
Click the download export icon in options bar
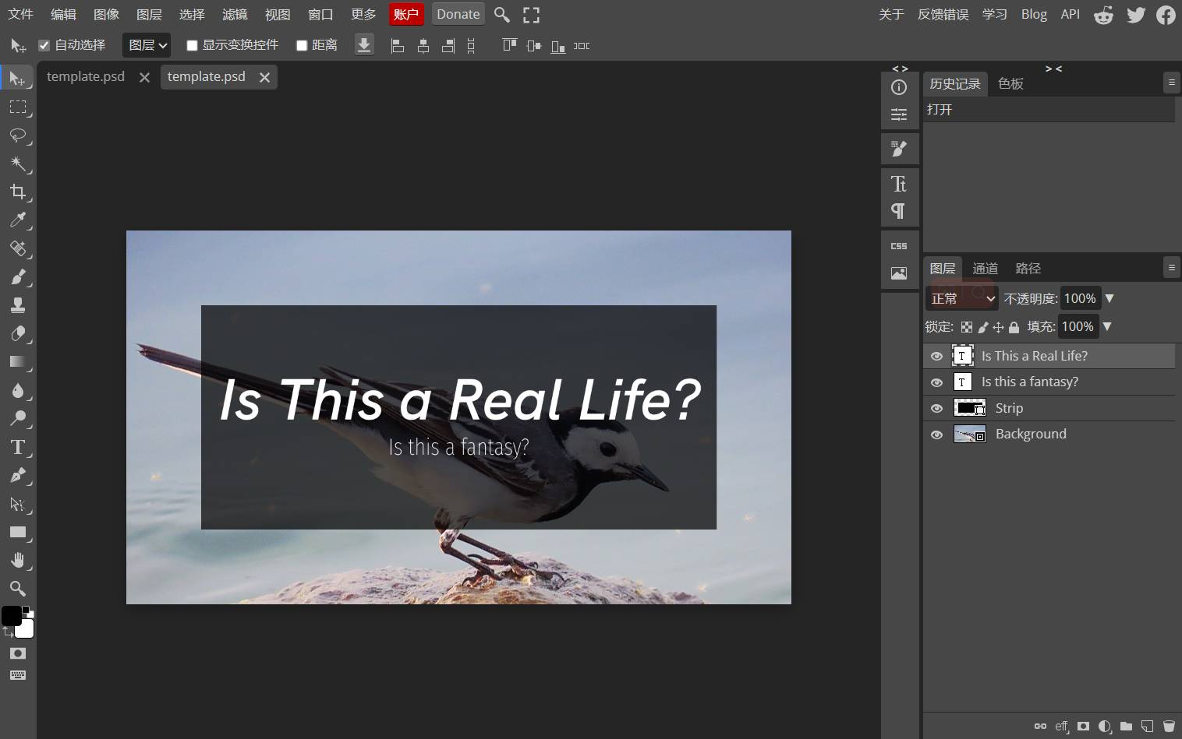pos(364,45)
